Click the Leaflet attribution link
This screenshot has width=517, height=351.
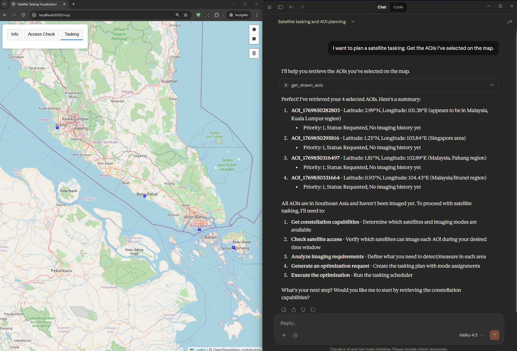click(x=201, y=349)
